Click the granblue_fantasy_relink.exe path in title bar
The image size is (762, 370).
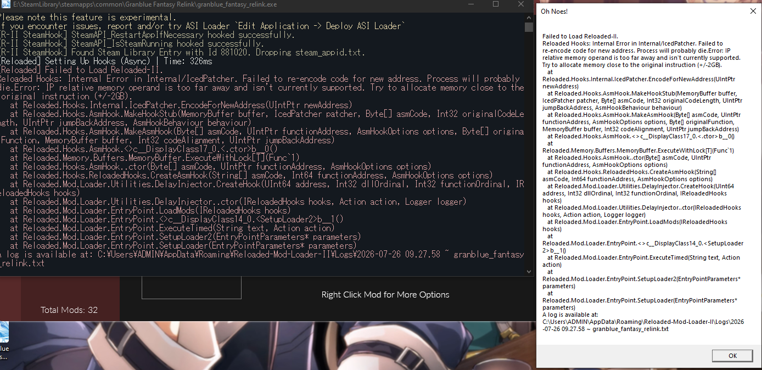coord(145,4)
